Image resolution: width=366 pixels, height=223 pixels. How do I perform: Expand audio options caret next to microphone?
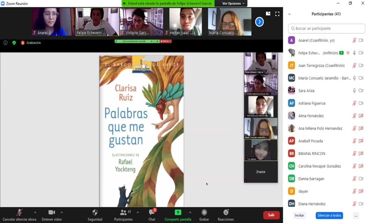pyautogui.click(x=35, y=212)
